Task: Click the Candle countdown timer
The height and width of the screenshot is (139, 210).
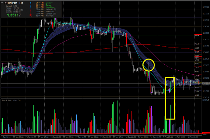Action: [12, 12]
